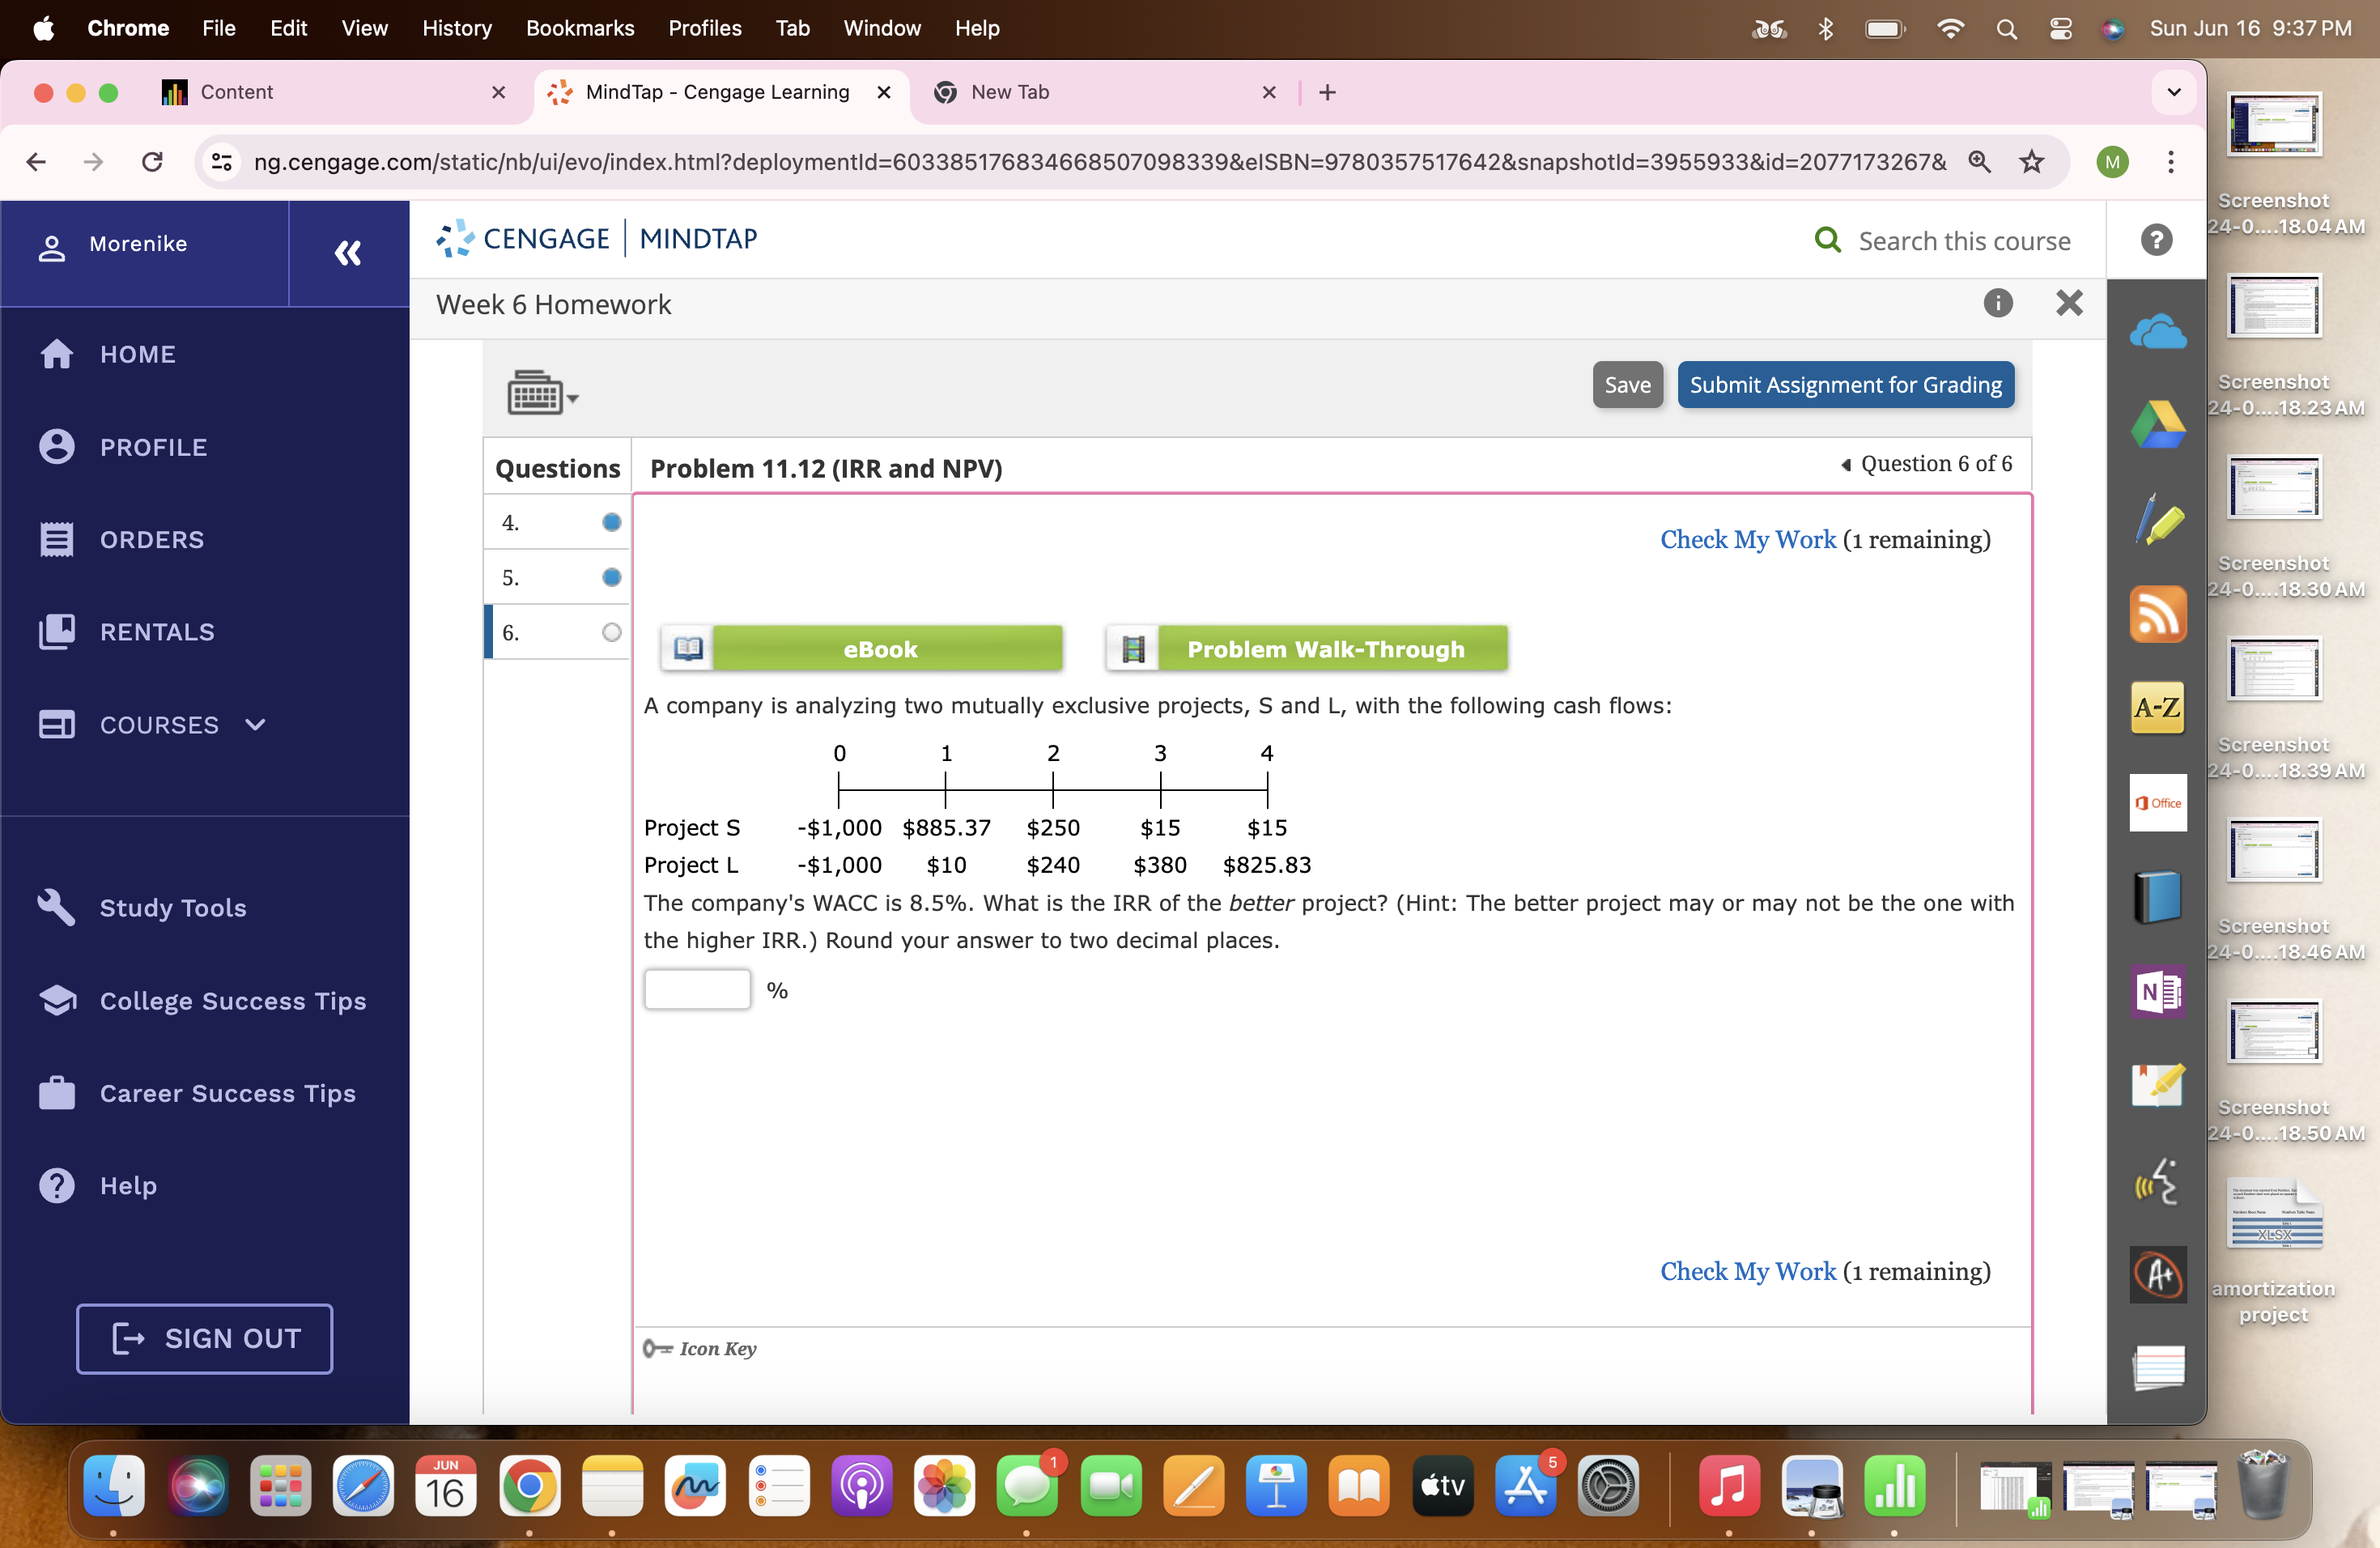Click the status dot beside question 5

pos(611,577)
